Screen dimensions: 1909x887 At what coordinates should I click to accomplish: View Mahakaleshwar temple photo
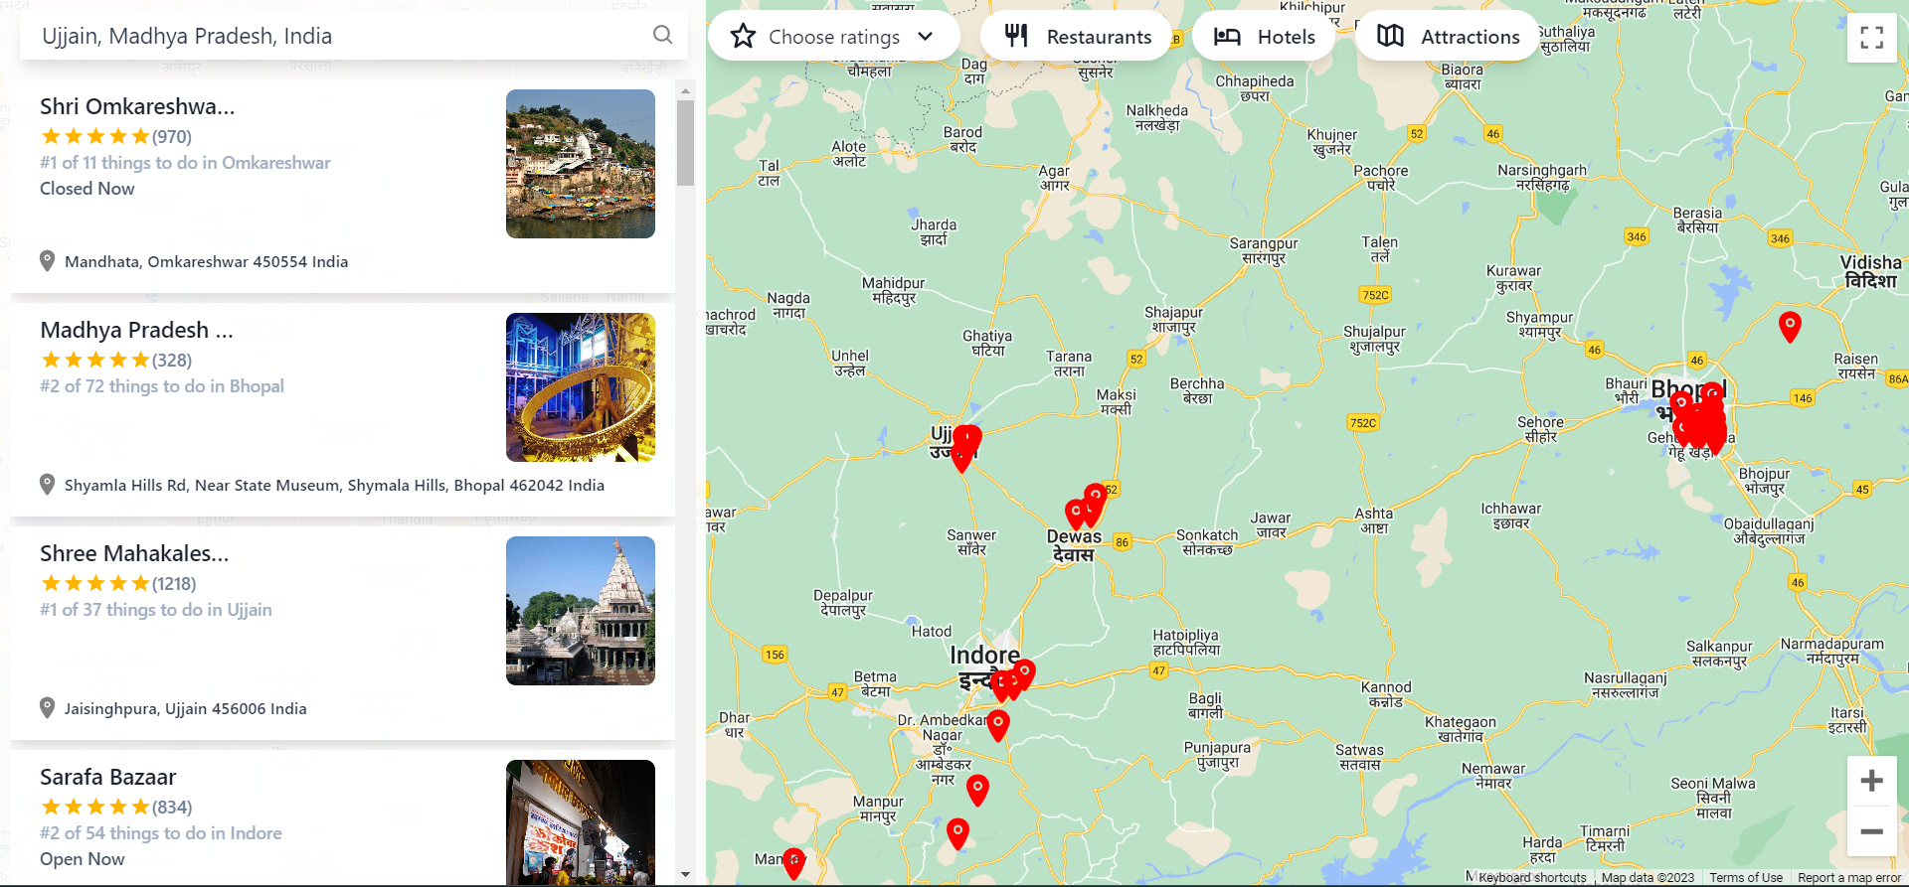point(581,611)
